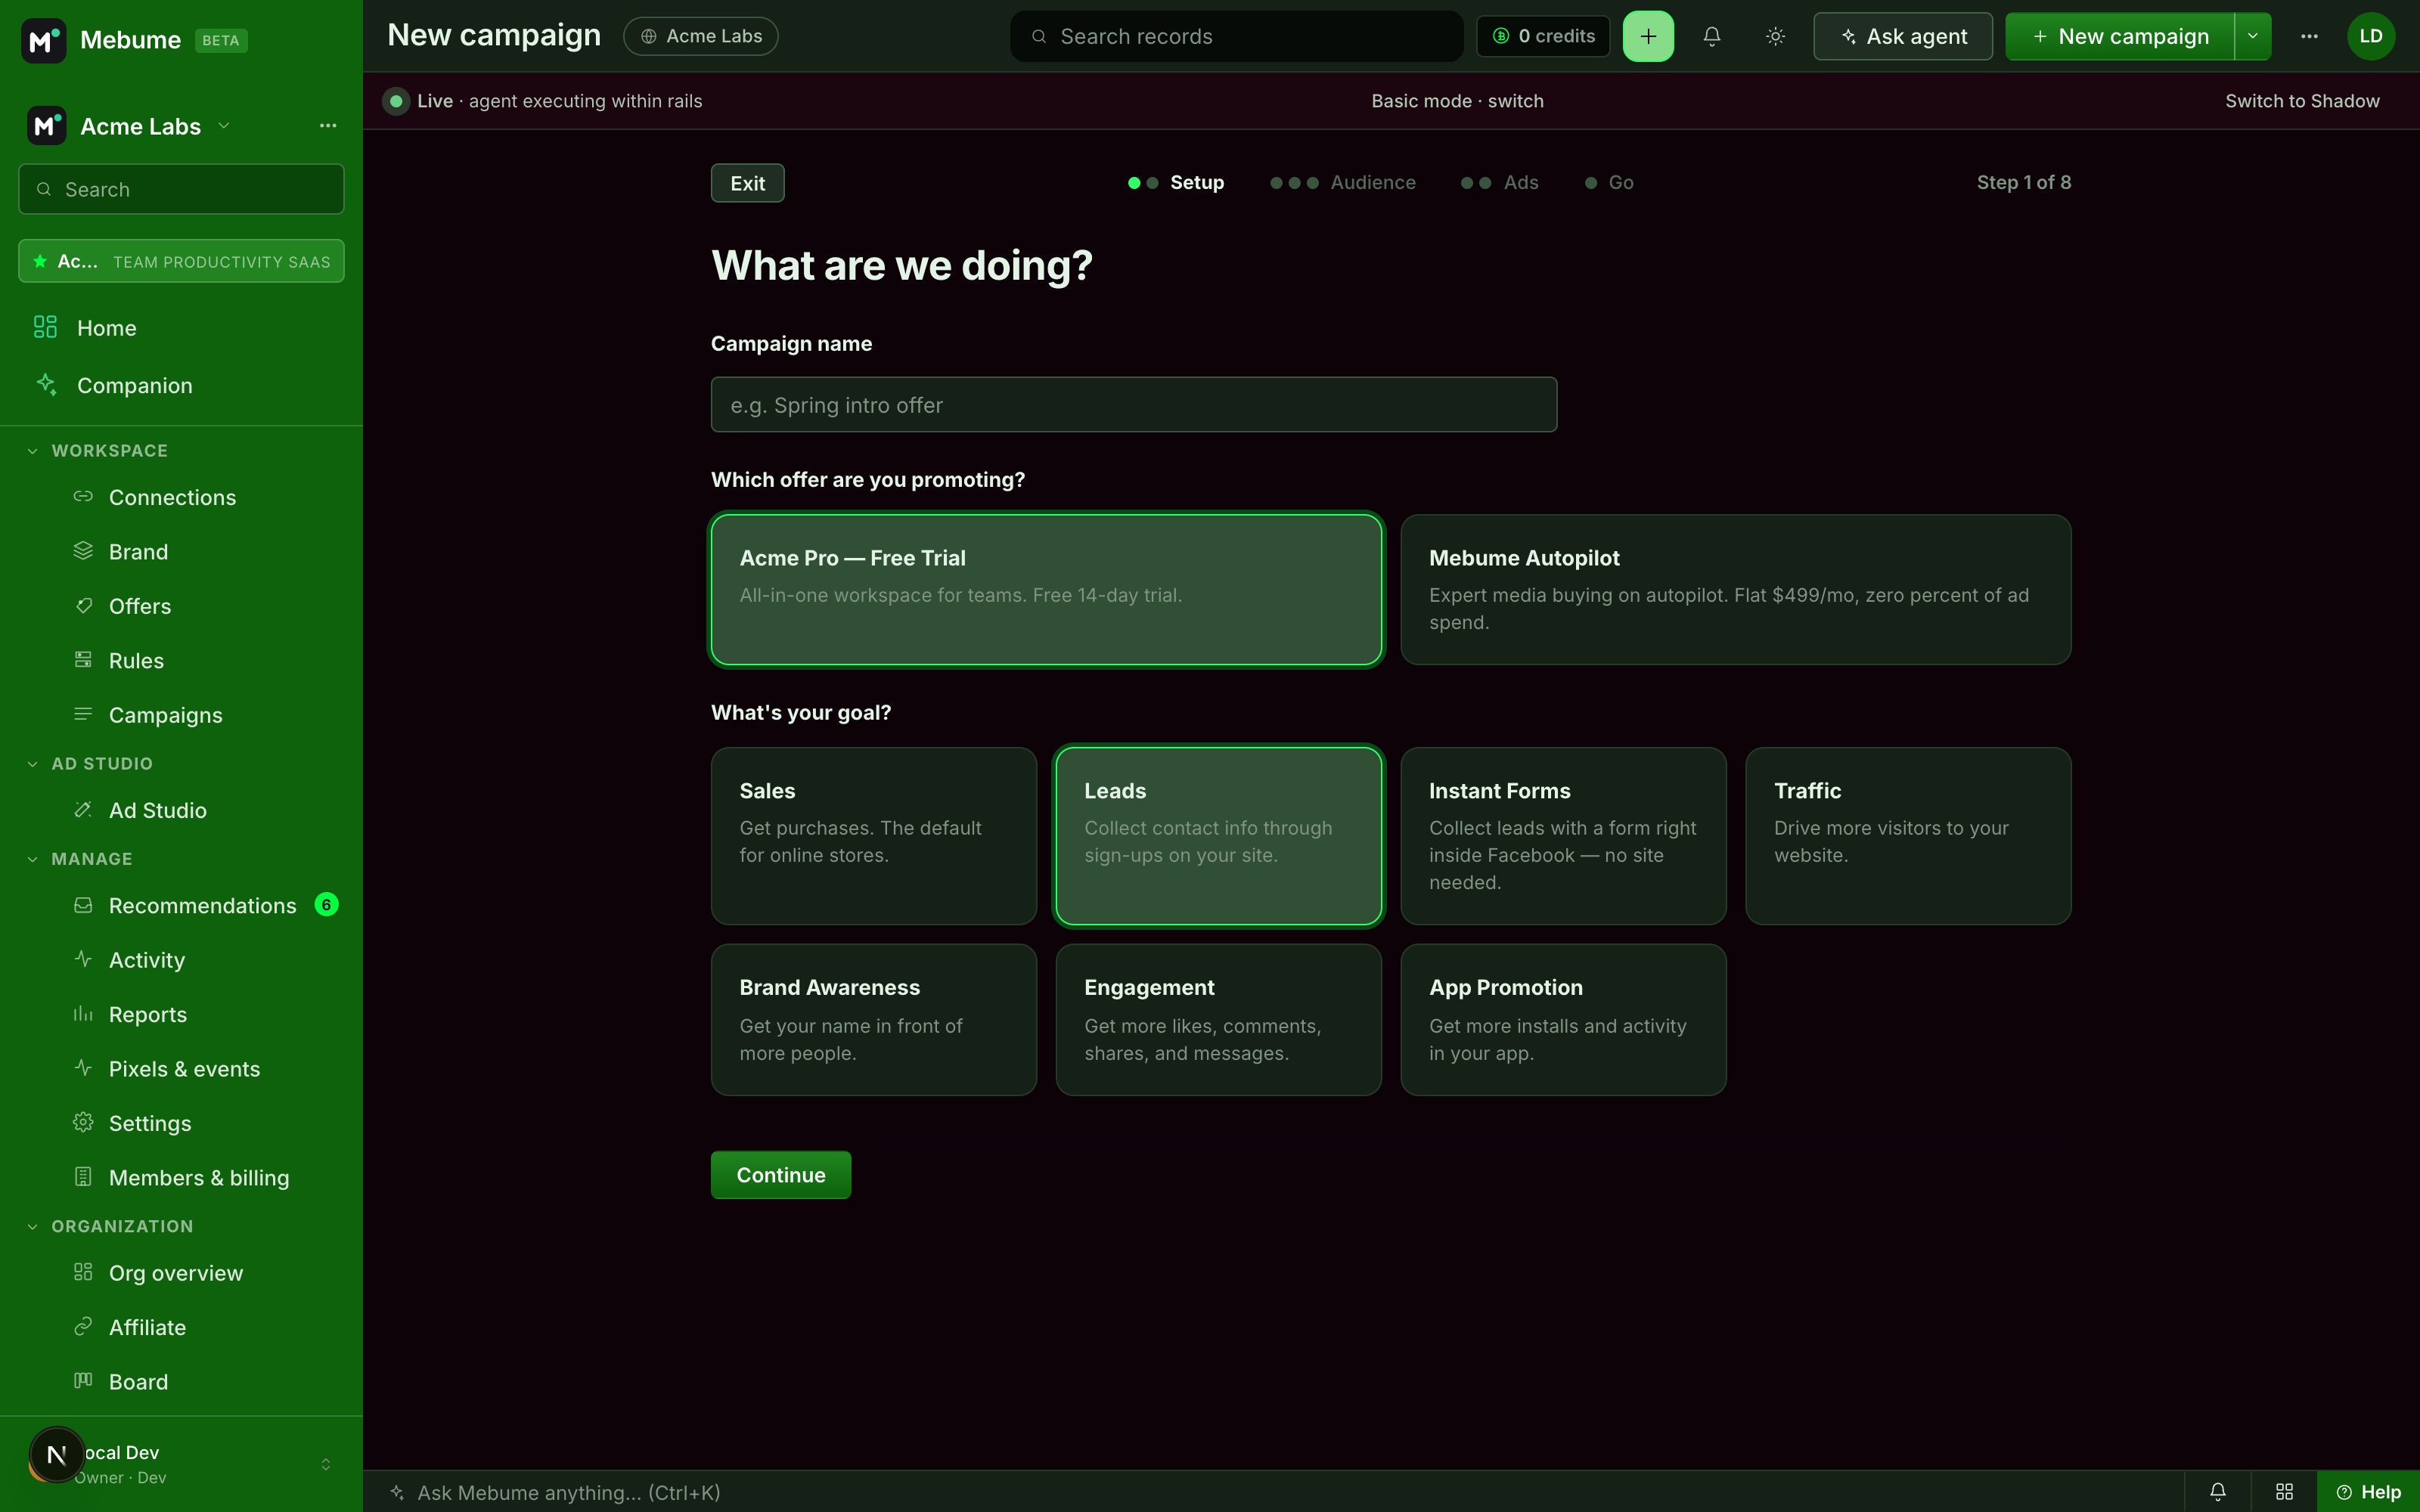The width and height of the screenshot is (2420, 1512).
Task: Click the Board kanban icon
Action: coord(83,1381)
